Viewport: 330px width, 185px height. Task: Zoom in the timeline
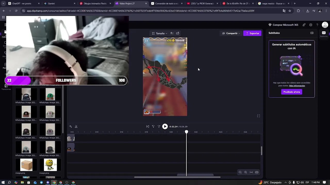[246, 172]
